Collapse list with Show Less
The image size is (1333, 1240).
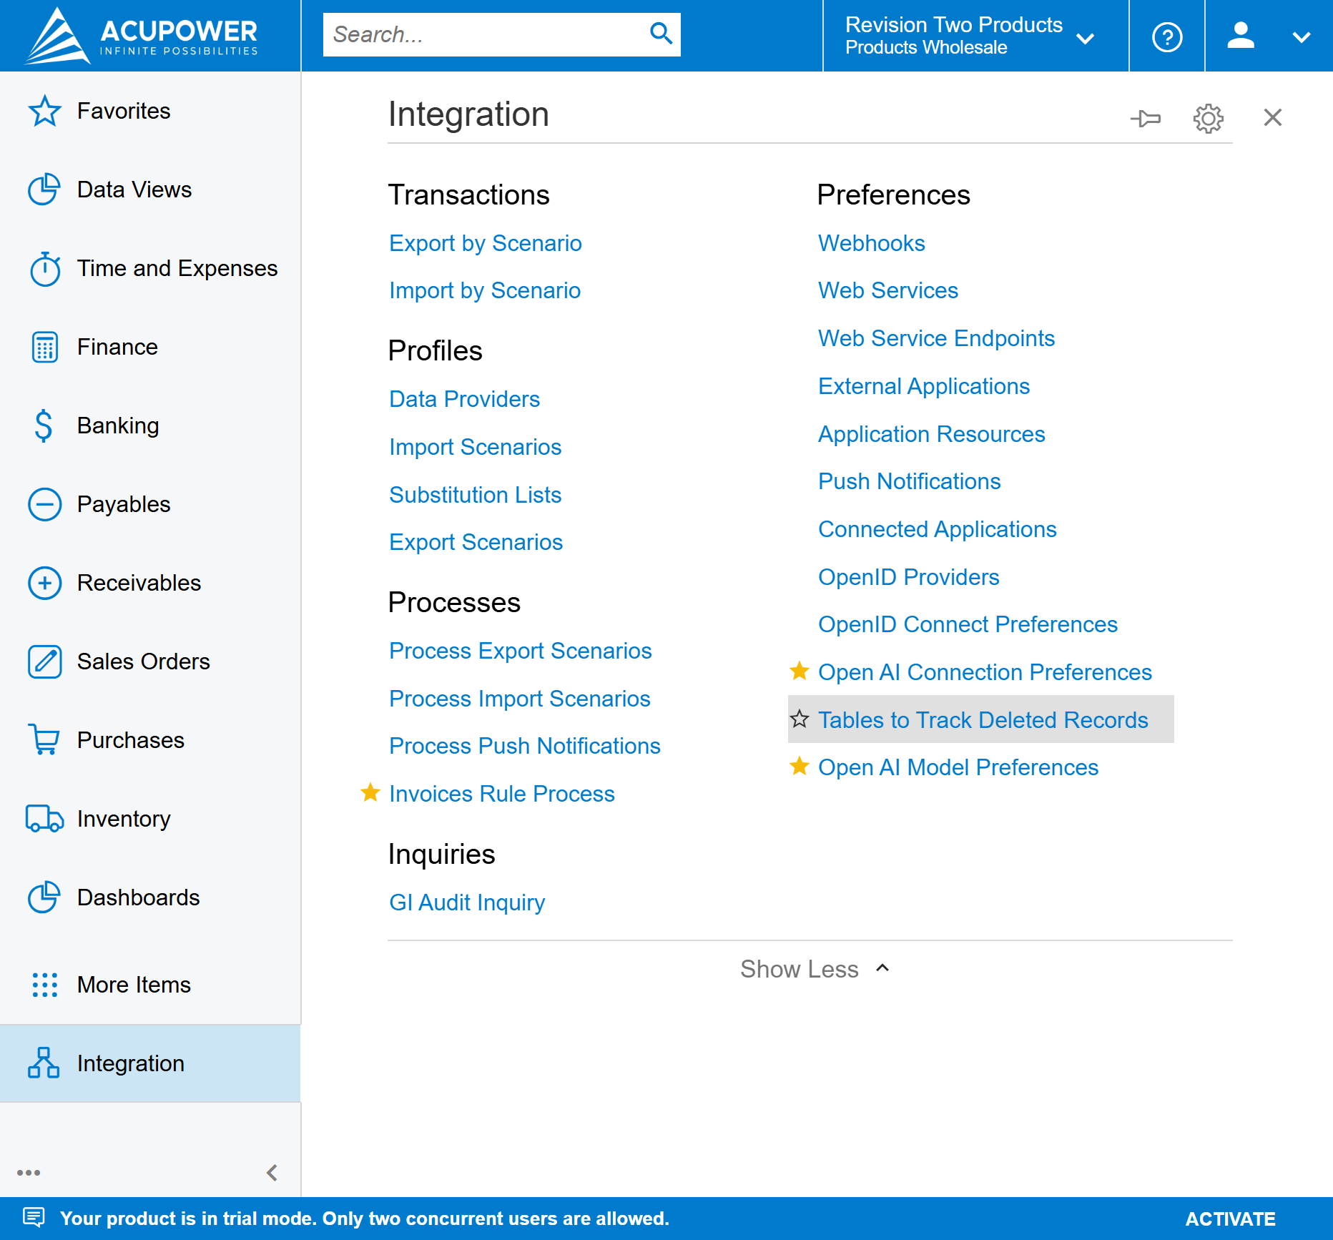point(815,969)
